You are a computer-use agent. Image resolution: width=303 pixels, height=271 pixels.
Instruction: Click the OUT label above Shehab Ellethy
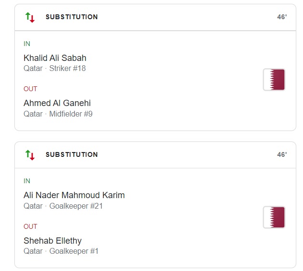[x=30, y=226]
